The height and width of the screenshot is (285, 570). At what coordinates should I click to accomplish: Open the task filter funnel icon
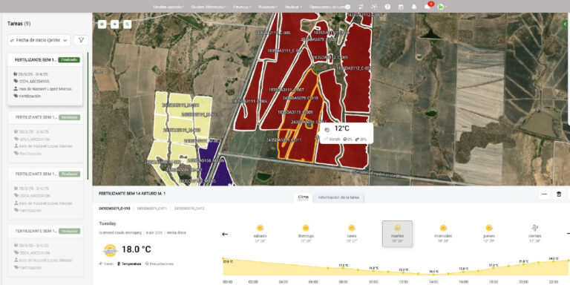click(x=81, y=40)
